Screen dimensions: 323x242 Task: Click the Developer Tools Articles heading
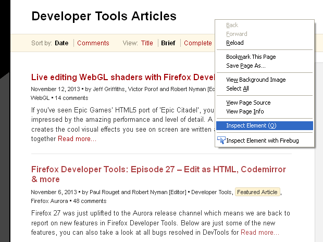click(x=104, y=16)
